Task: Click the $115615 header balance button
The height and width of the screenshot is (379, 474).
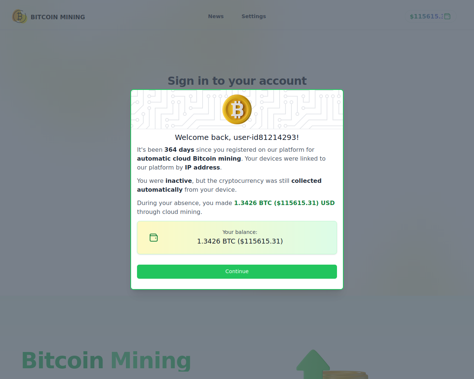Action: 430,16
